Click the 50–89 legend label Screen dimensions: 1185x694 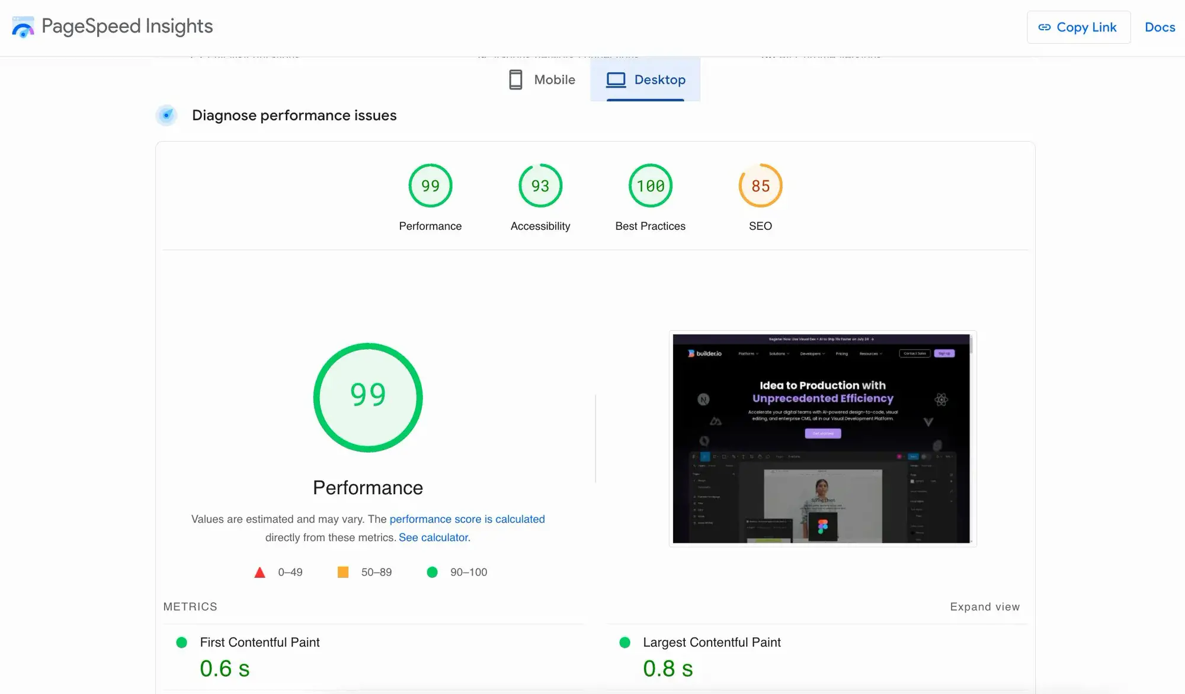tap(376, 572)
